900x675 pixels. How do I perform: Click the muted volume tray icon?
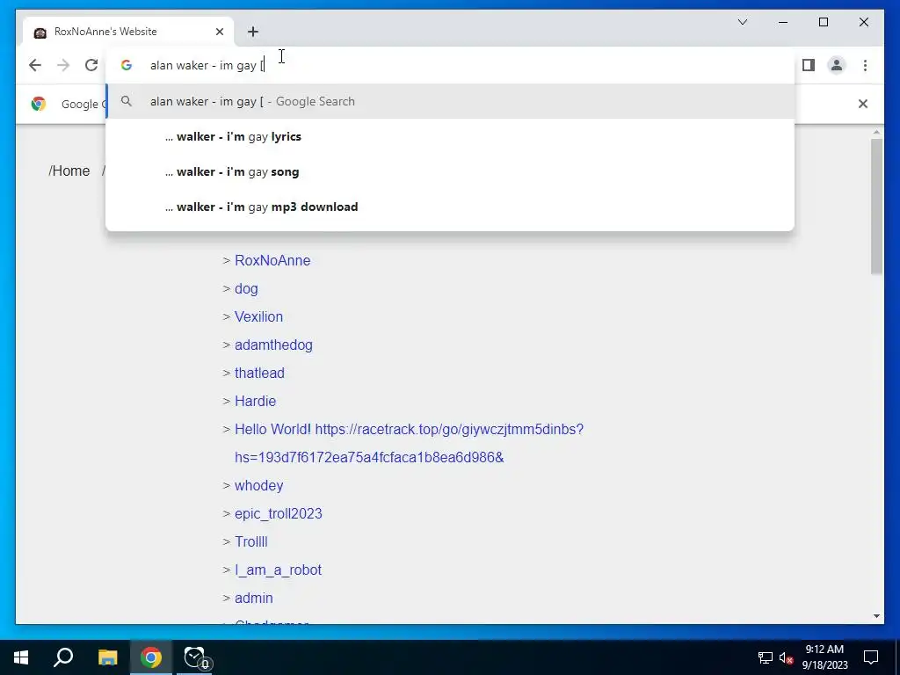[787, 657]
